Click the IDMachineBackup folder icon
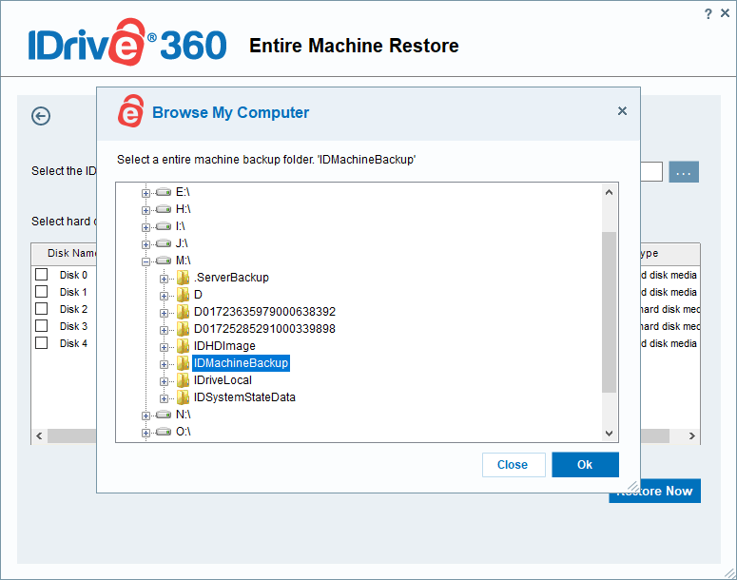 183,363
